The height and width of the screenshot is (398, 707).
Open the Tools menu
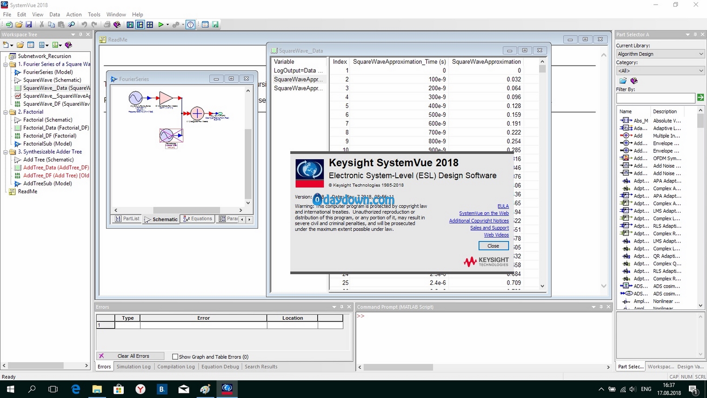(94, 14)
